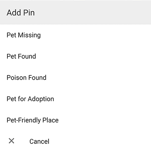151x153 pixels.
Task: Dismiss the dialog using the cross icon
Action: (x=11, y=141)
